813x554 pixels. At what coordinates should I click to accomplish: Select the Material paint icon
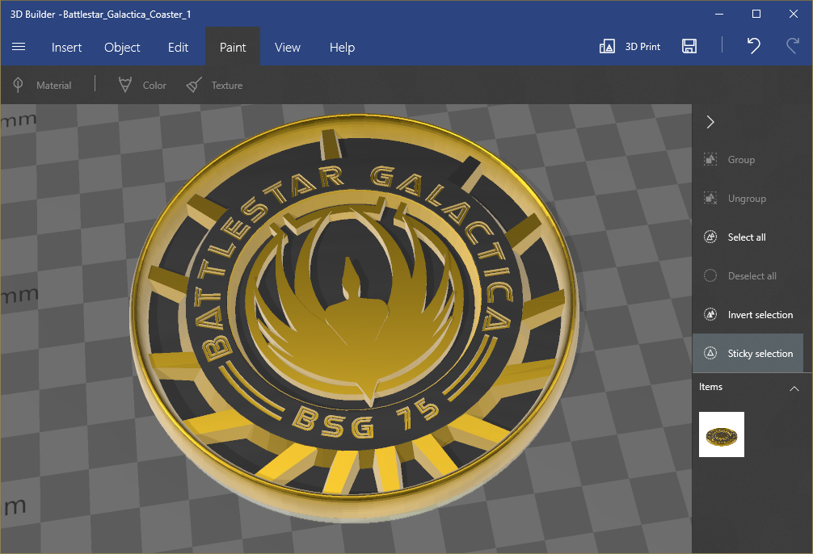(x=18, y=85)
